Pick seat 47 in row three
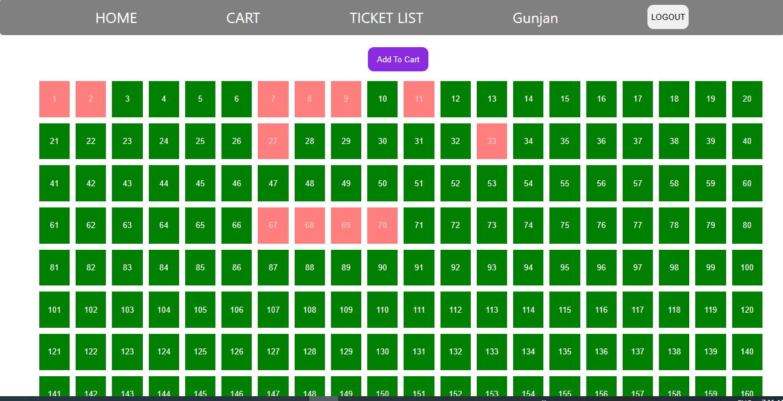783x401 pixels. click(x=273, y=183)
